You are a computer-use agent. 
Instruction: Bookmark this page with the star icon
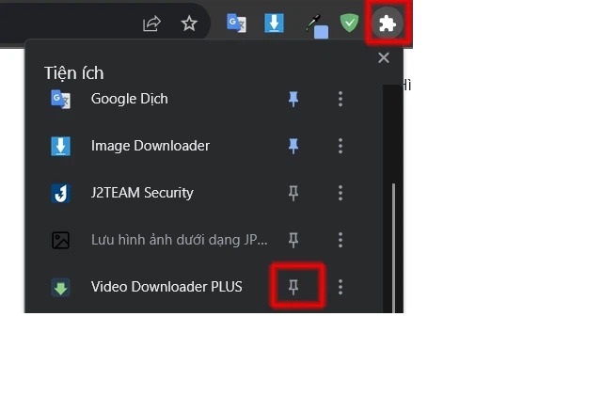pos(189,24)
